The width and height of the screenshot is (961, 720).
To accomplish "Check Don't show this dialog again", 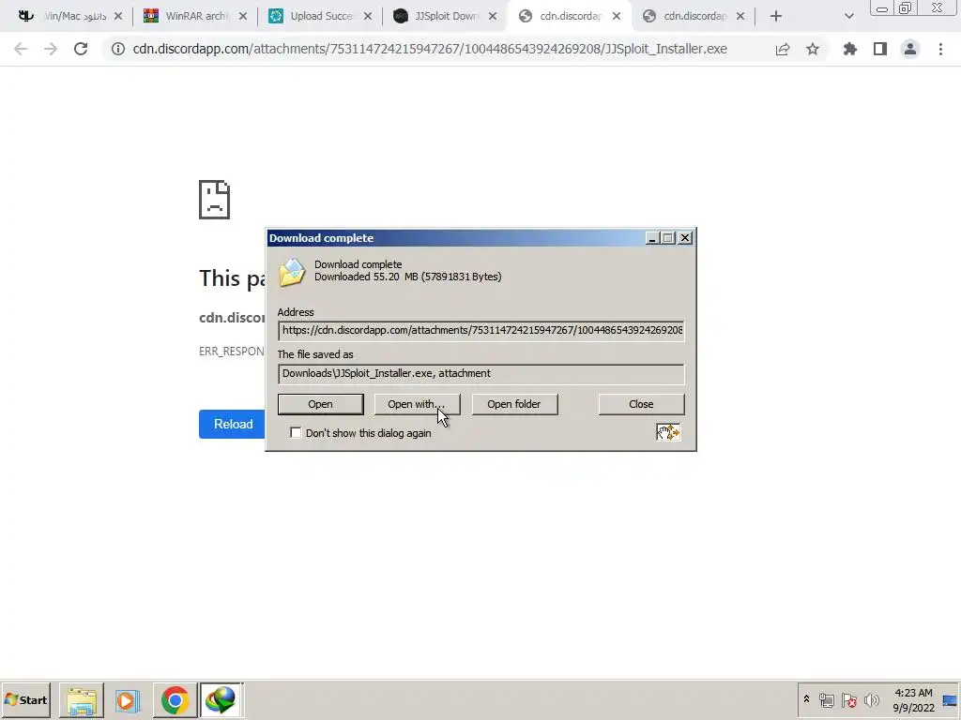I will (296, 433).
